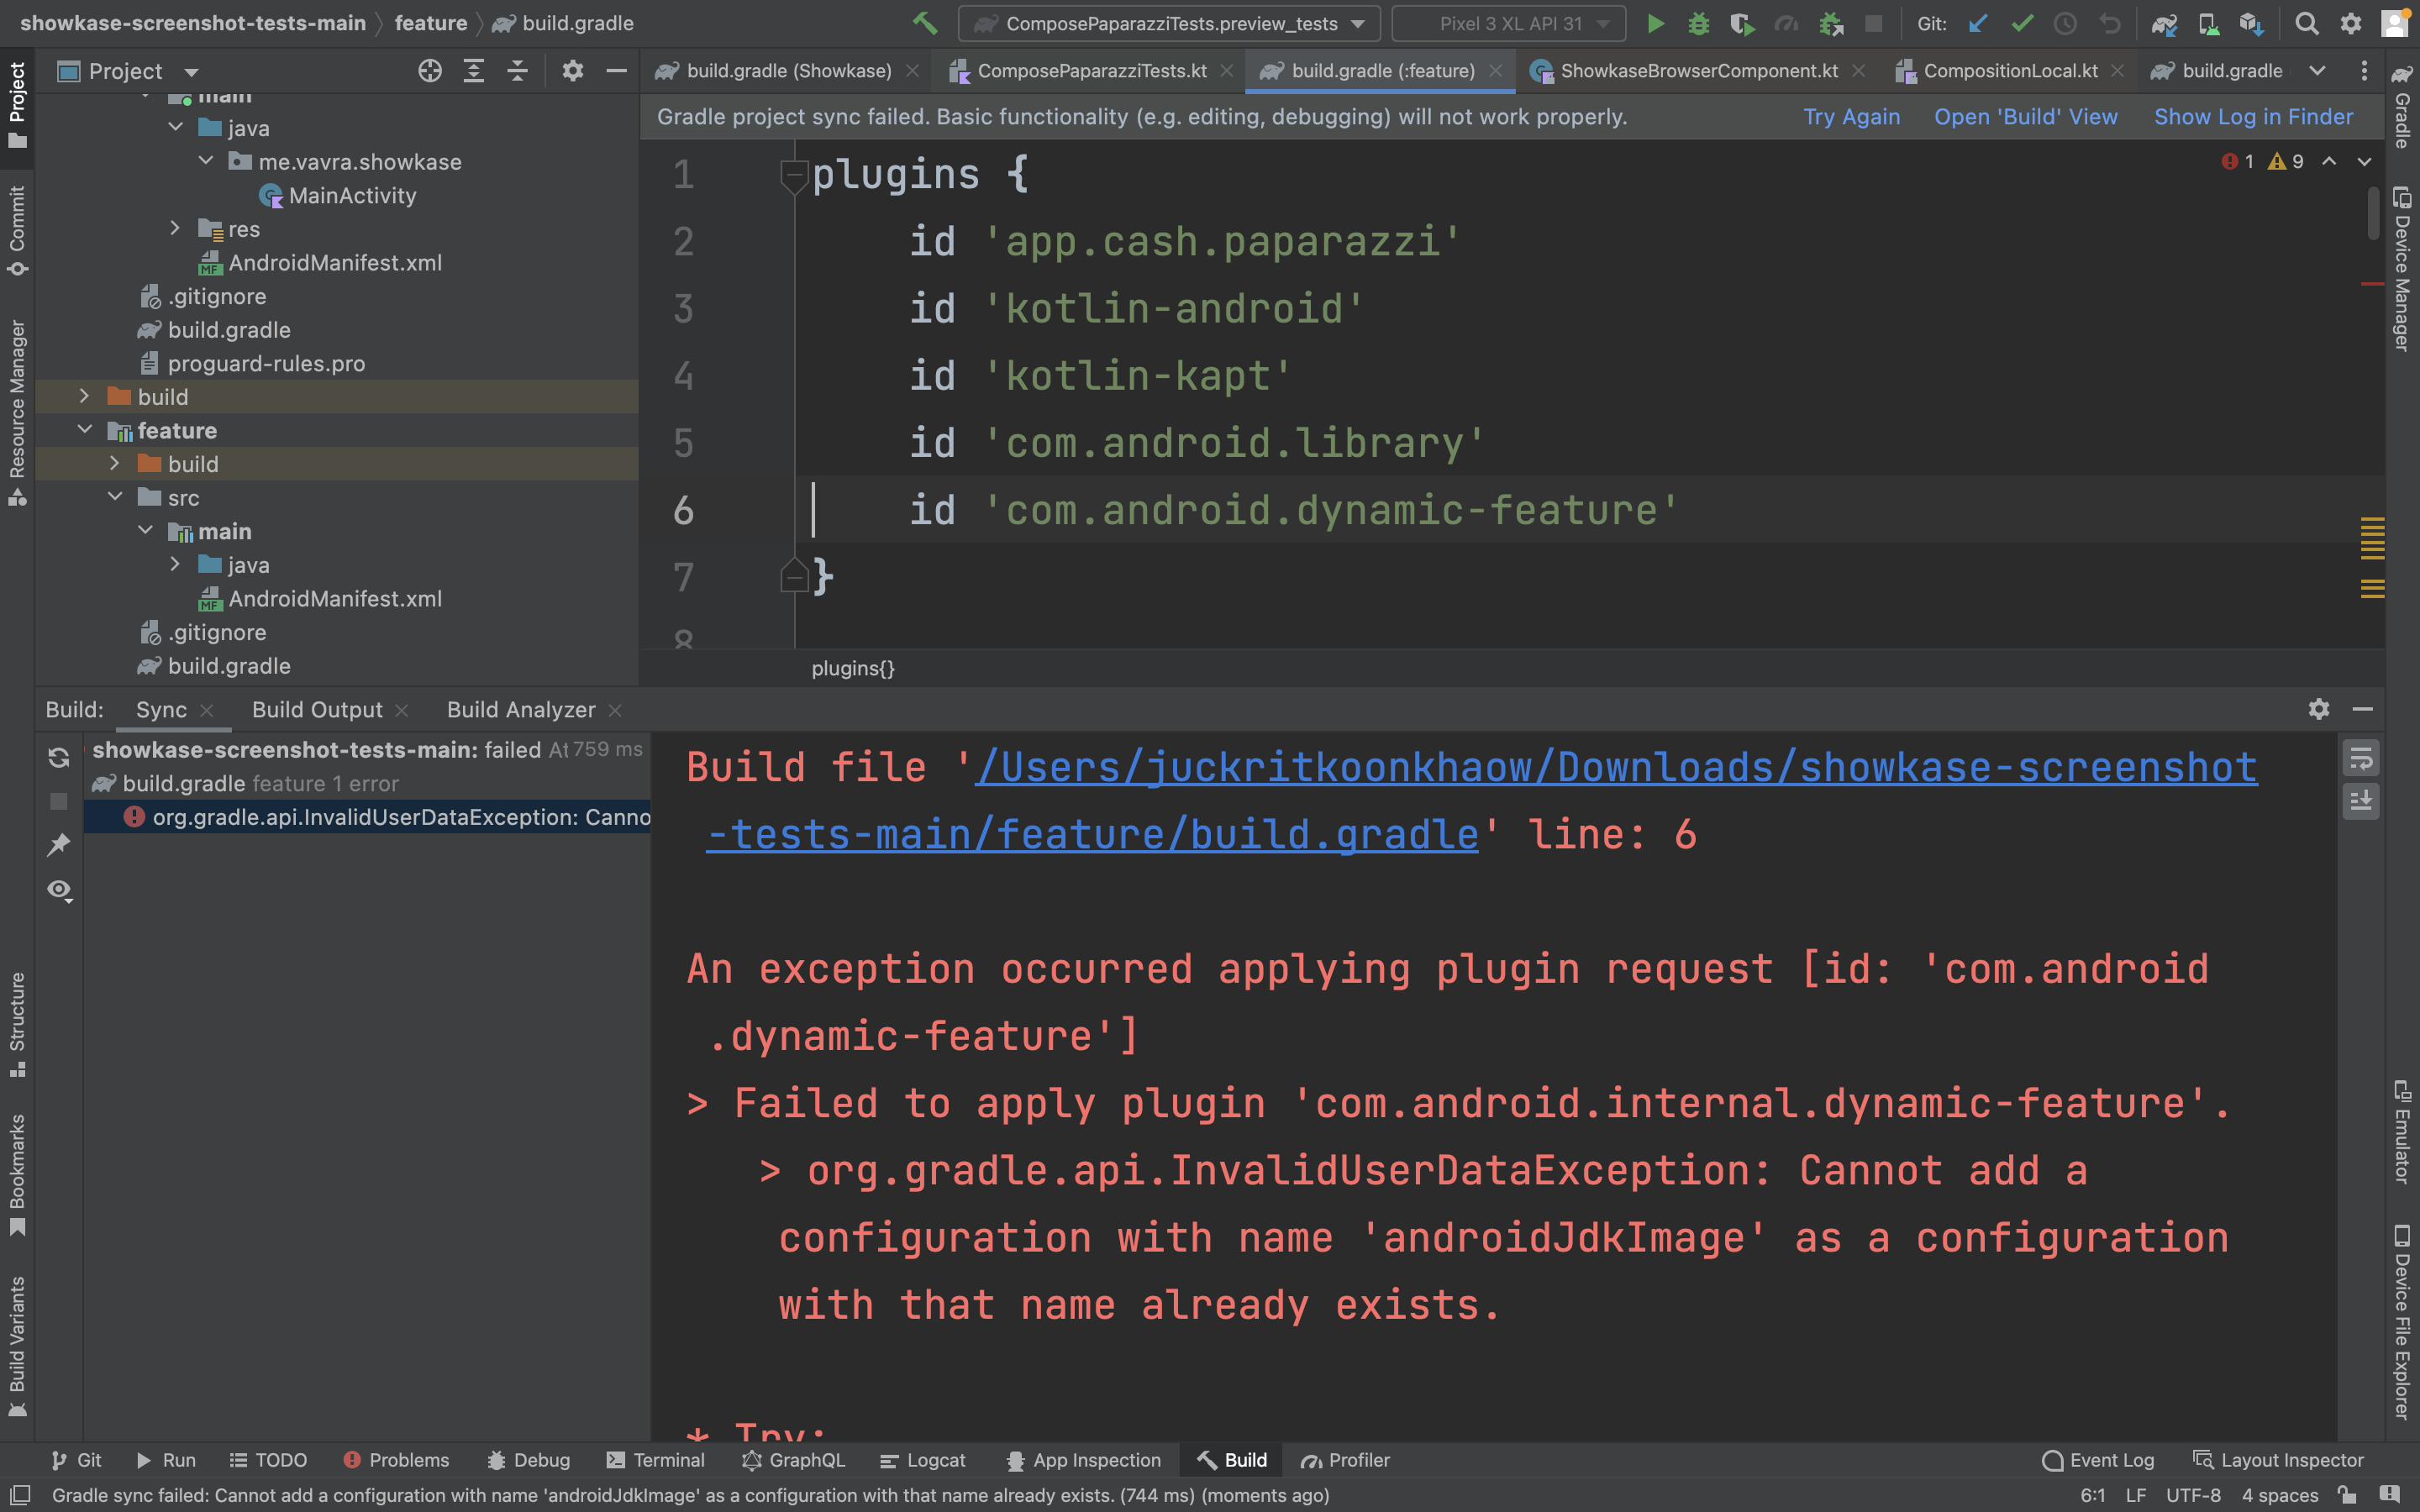The width and height of the screenshot is (2420, 1512).
Task: Pin the sync error message in Build panel
Action: 59,845
